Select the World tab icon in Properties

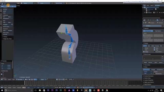pyautogui.click(x=152, y=20)
